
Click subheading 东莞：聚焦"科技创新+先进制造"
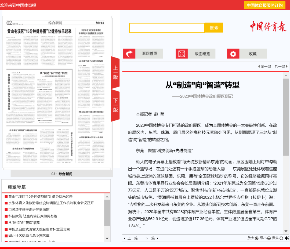point(164,151)
